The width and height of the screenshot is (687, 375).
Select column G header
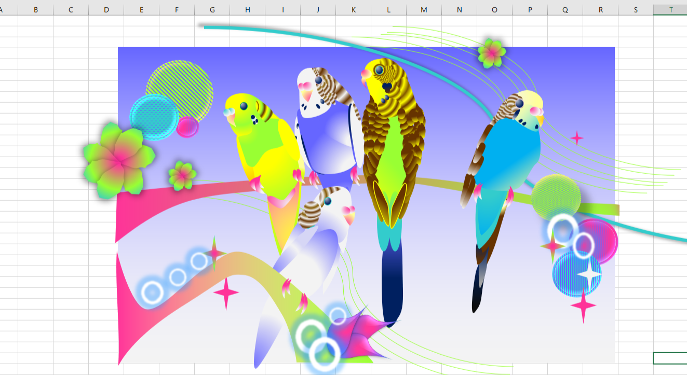tap(212, 10)
